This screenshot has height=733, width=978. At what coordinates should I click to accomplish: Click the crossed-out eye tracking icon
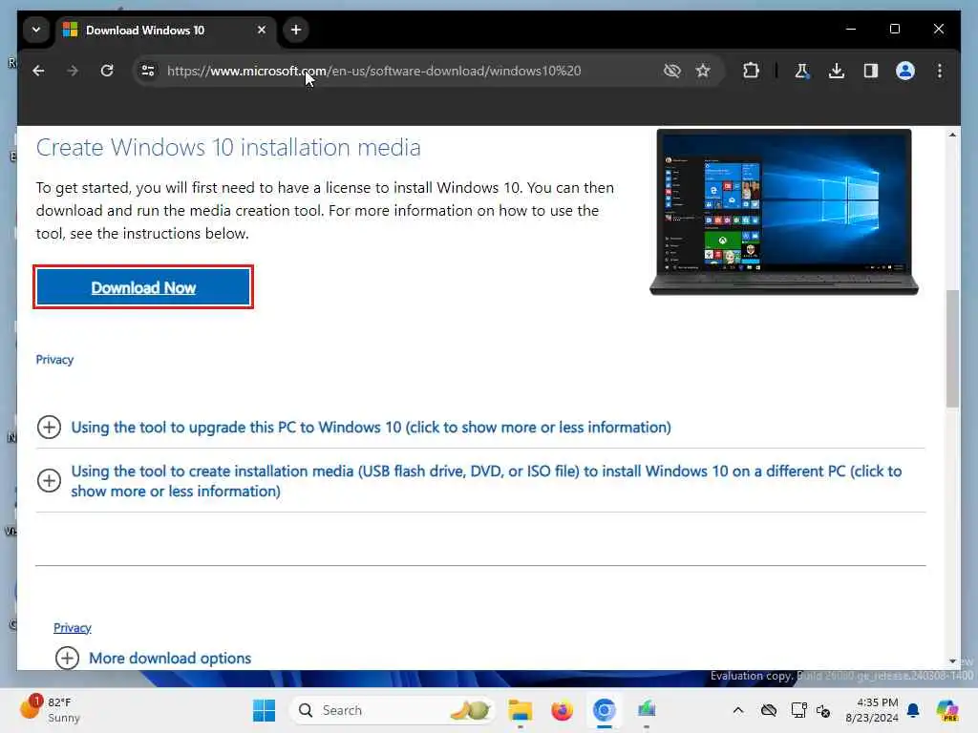tap(671, 71)
